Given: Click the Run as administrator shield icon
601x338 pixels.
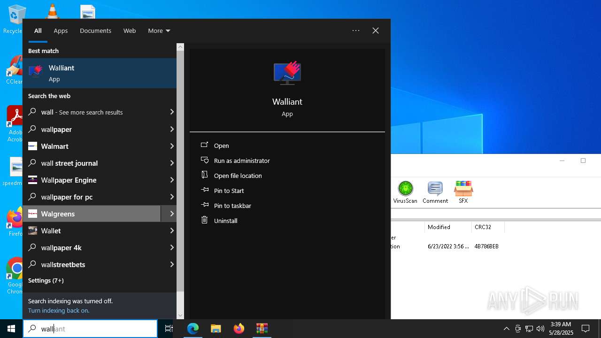Looking at the screenshot, I should [x=204, y=160].
